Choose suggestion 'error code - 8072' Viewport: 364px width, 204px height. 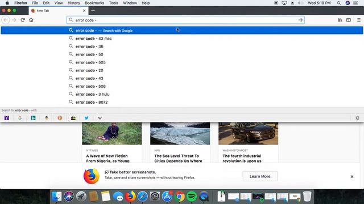[x=182, y=102]
